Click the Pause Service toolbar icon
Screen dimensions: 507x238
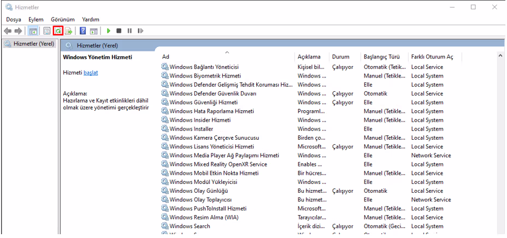click(x=129, y=31)
